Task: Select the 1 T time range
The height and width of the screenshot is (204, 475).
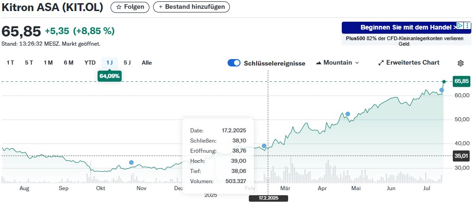Action: click(10, 63)
